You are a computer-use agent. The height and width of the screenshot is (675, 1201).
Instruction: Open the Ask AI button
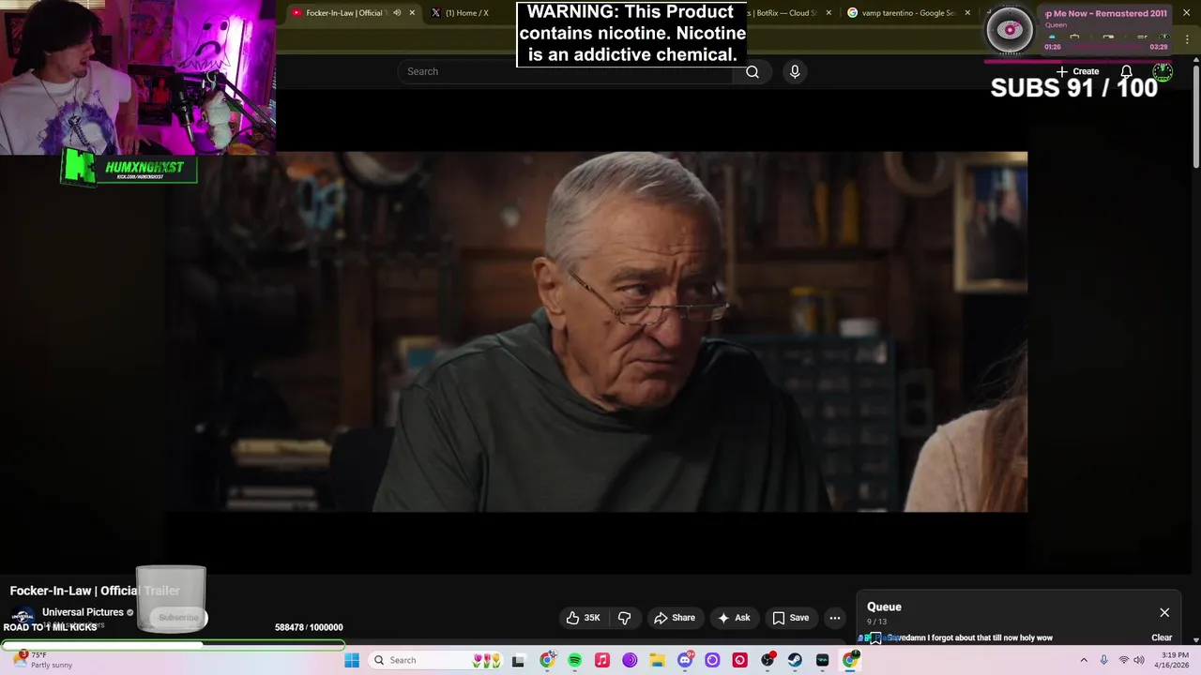(x=734, y=618)
